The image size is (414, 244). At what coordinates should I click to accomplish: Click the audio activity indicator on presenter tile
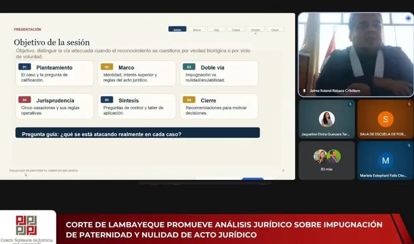tap(408, 18)
